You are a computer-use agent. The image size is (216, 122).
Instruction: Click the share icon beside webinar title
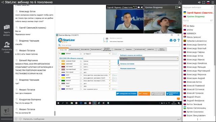click(2, 2)
